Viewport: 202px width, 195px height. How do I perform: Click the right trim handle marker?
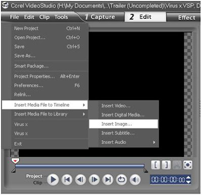(146, 171)
